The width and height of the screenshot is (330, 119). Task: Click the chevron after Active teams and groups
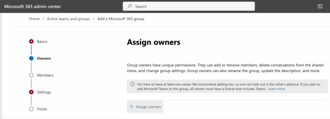pyautogui.click(x=94, y=19)
